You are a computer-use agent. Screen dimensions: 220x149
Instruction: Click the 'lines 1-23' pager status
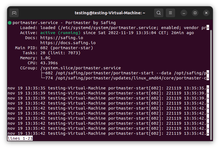point(20,138)
